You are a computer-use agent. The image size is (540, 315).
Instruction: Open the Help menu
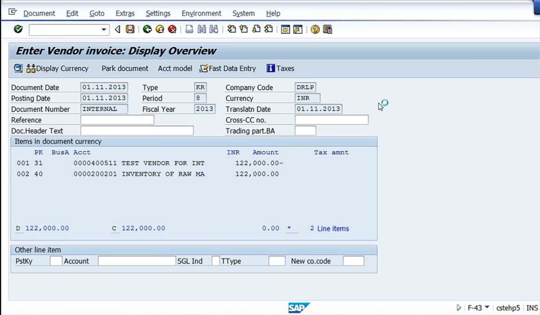pos(273,13)
